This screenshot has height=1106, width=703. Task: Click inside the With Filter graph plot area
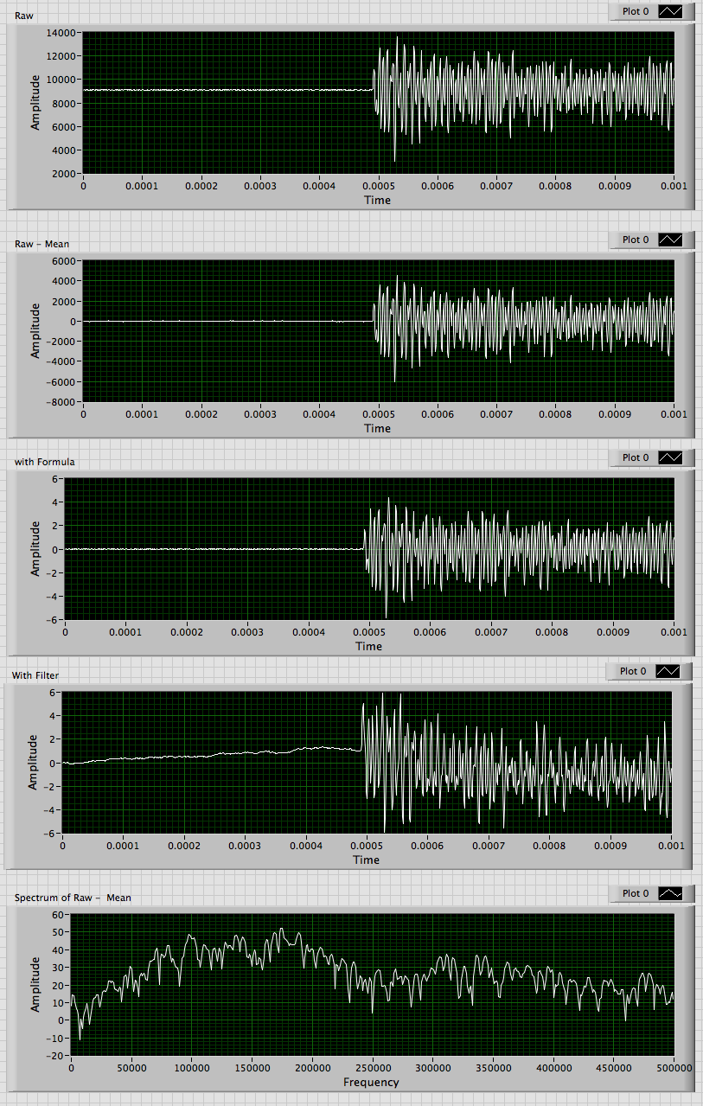[x=367, y=763]
